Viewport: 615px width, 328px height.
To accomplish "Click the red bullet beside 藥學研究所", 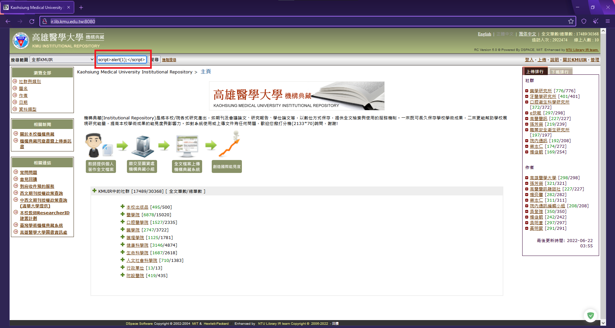I will 527,91.
